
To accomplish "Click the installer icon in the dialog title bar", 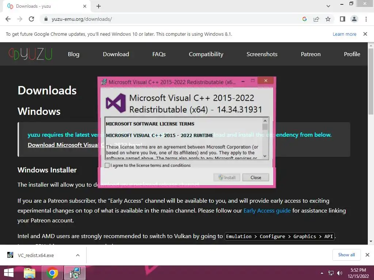I will coord(104,82).
